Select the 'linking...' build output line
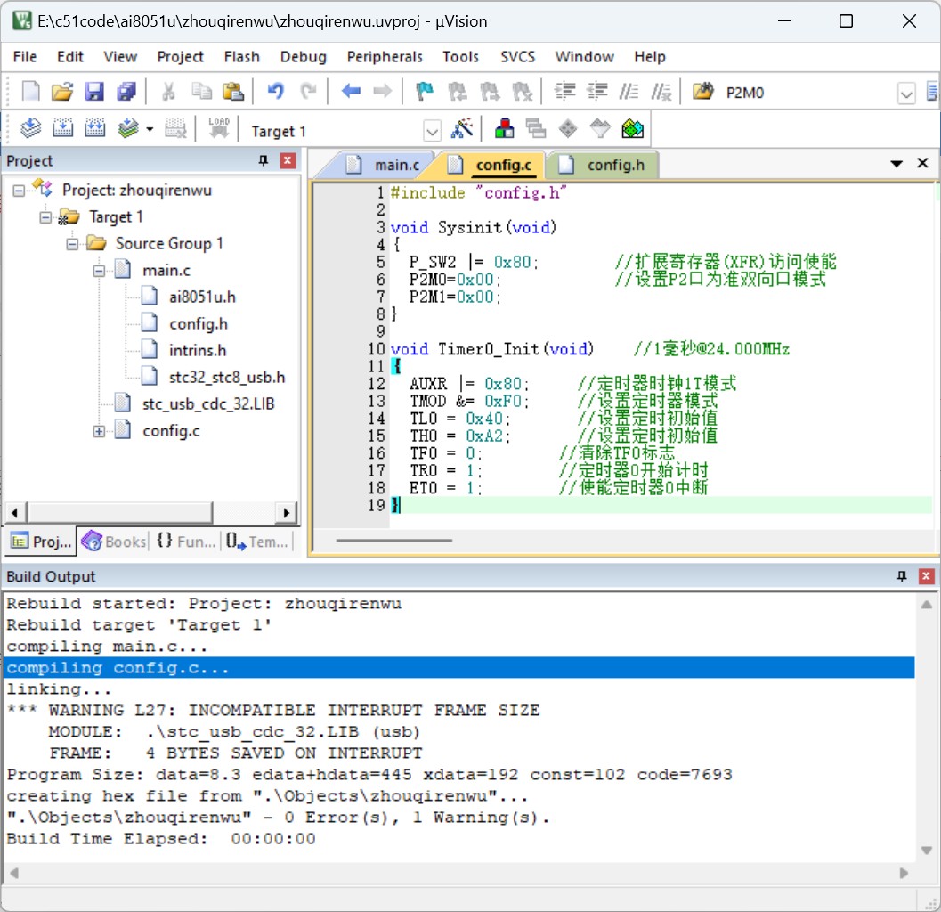Screen dimensions: 941x912 [59, 688]
